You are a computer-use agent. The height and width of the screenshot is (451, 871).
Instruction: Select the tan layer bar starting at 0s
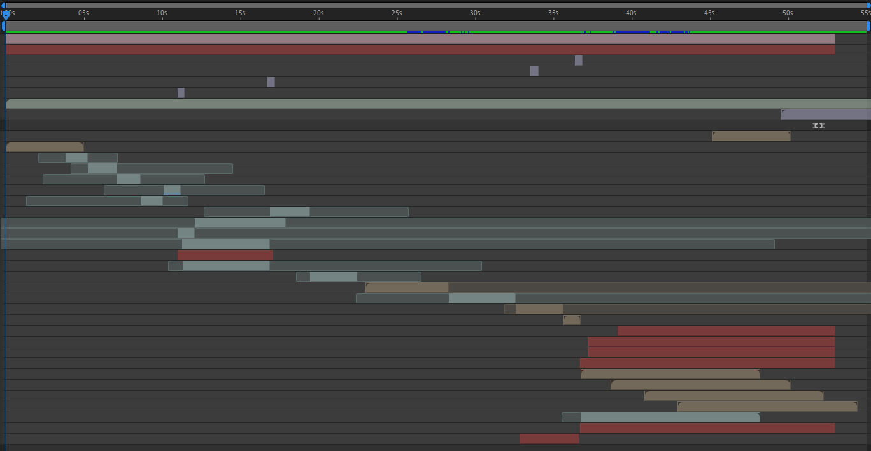[45, 147]
